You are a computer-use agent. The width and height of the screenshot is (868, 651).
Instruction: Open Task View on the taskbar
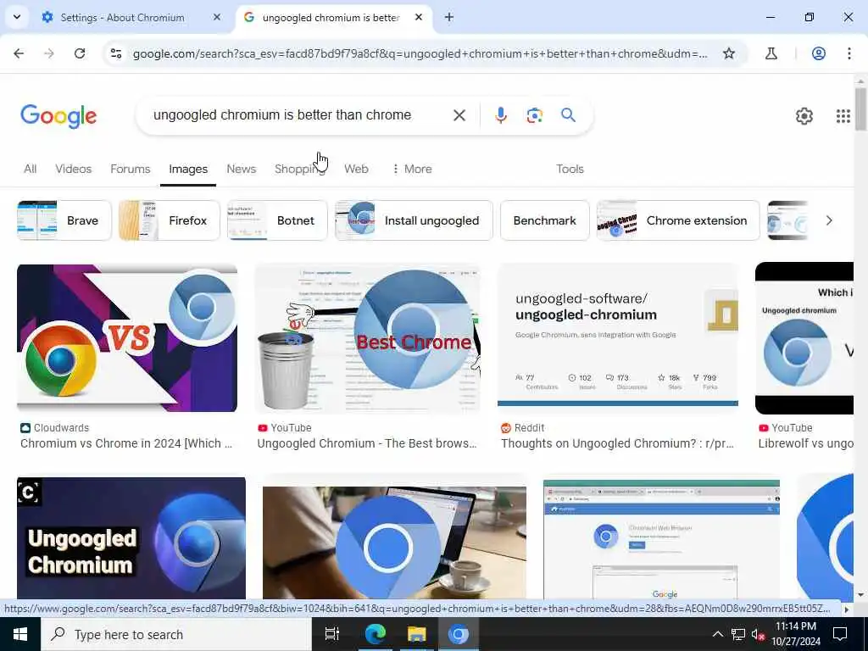(331, 634)
